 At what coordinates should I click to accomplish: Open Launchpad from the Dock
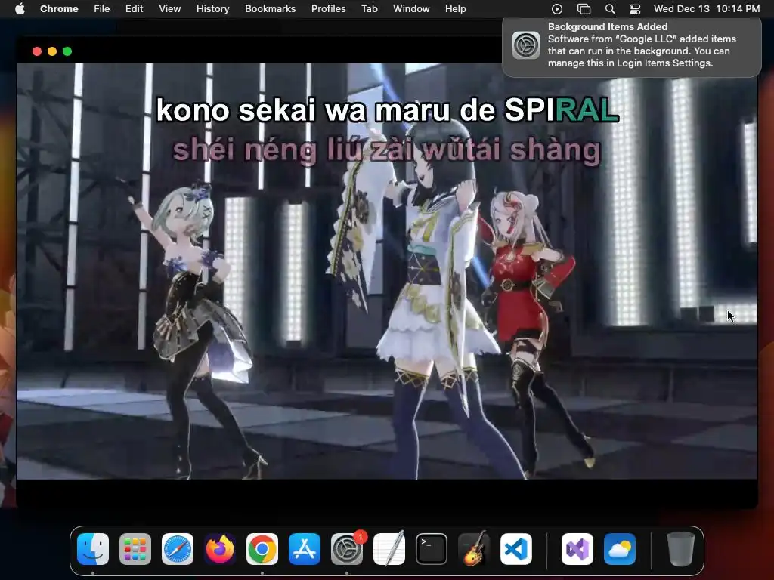tap(135, 549)
